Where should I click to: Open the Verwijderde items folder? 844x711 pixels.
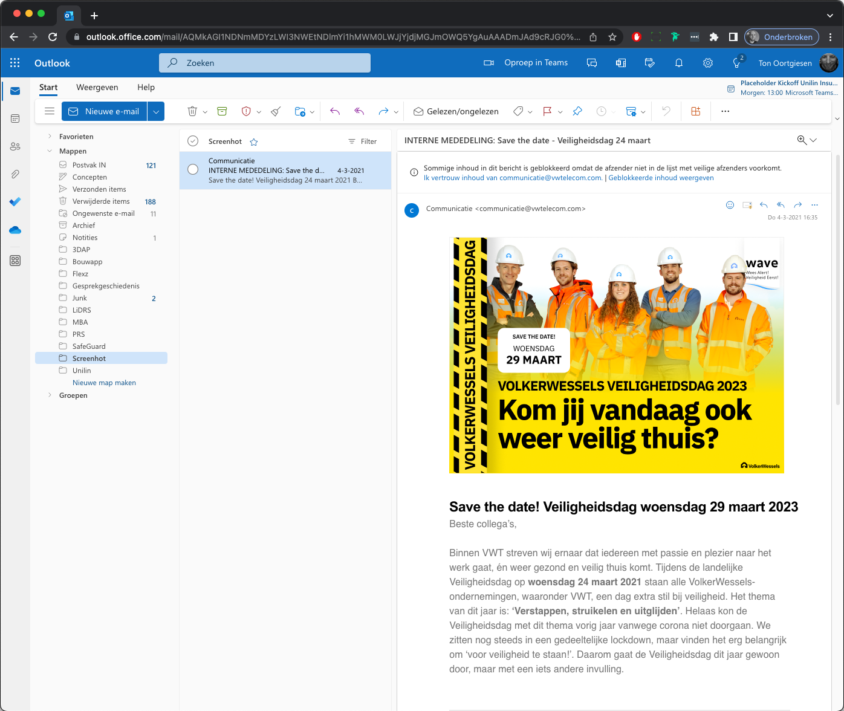point(101,201)
